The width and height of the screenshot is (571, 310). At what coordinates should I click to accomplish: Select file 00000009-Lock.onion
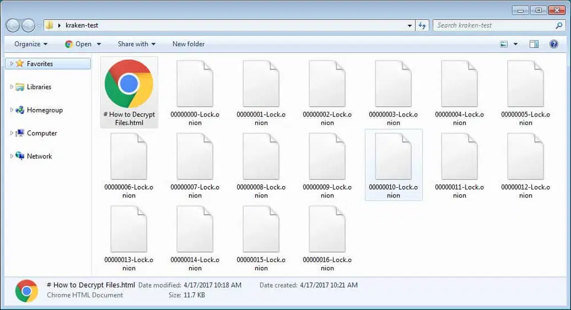[x=327, y=166]
